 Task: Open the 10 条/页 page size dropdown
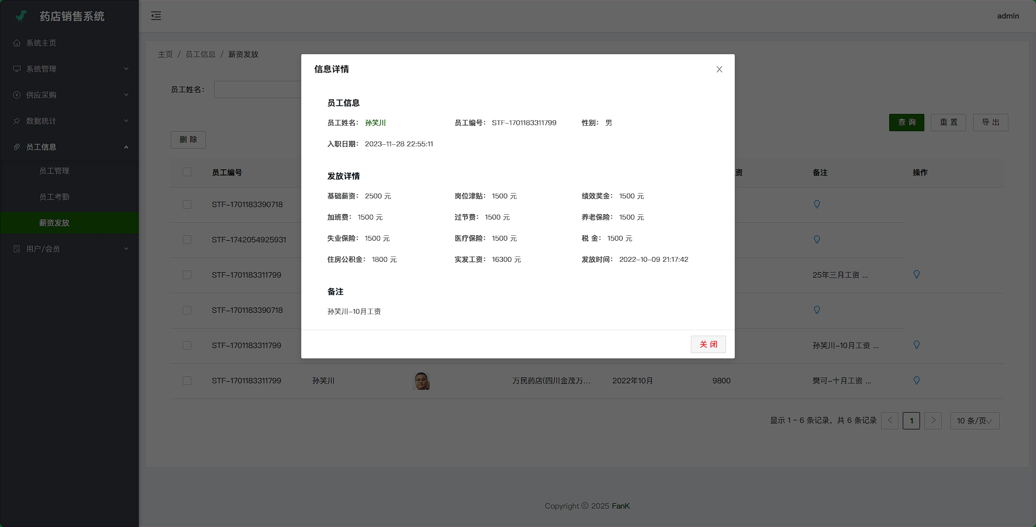coord(974,421)
